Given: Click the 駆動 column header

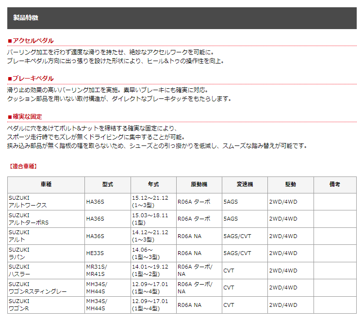Looking at the screenshot, I should pyautogui.click(x=291, y=184).
